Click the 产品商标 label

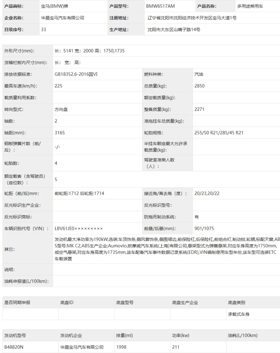[14, 6]
